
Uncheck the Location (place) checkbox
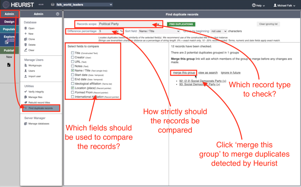pos(73,88)
